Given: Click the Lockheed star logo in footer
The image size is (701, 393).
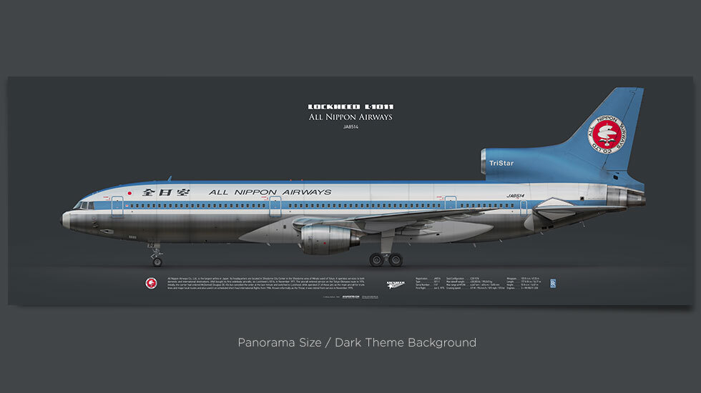Looking at the screenshot, I should pos(396,284).
